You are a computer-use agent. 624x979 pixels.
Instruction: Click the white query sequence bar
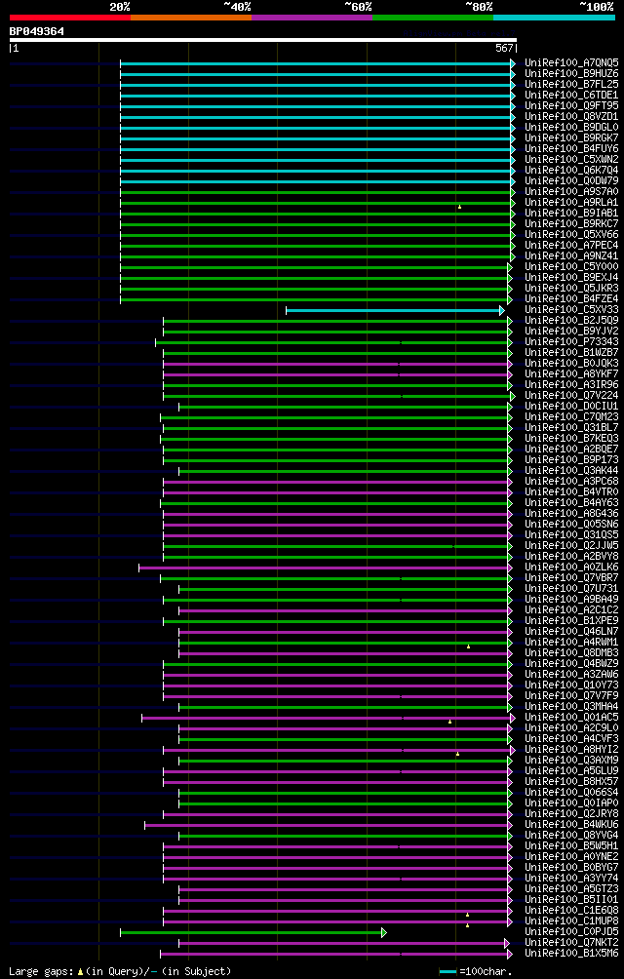[262, 40]
